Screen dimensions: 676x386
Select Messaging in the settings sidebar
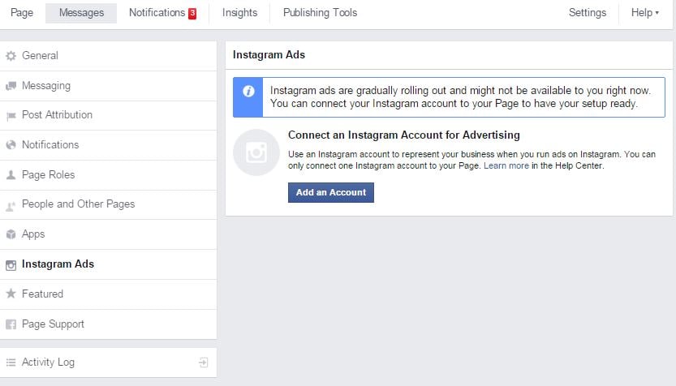pyautogui.click(x=108, y=86)
